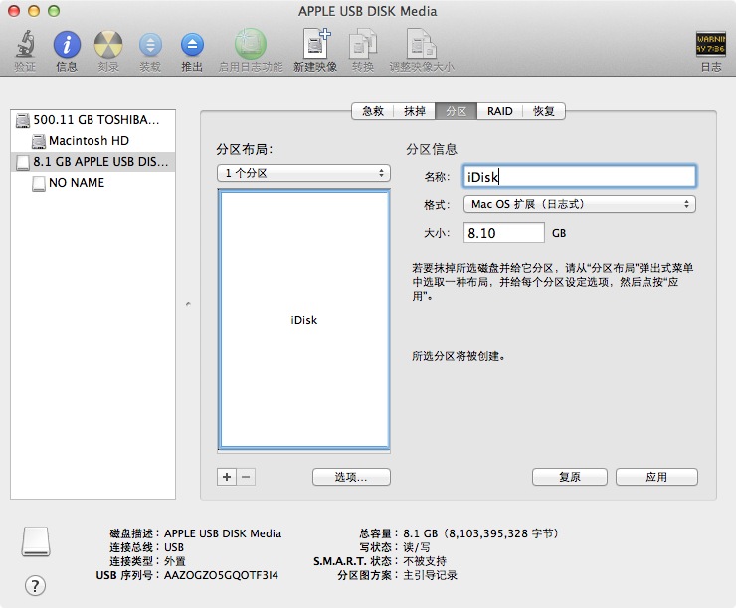Click the 启用日志功能 (Enable Journaling) icon

point(251,44)
